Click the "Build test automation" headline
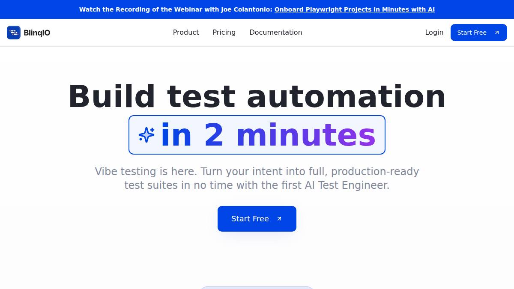Image resolution: width=514 pixels, height=289 pixels. pyautogui.click(x=257, y=97)
